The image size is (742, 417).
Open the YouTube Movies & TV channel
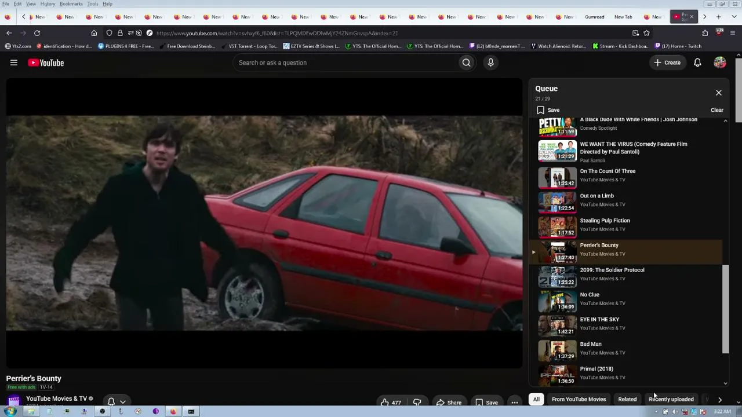pyautogui.click(x=56, y=398)
